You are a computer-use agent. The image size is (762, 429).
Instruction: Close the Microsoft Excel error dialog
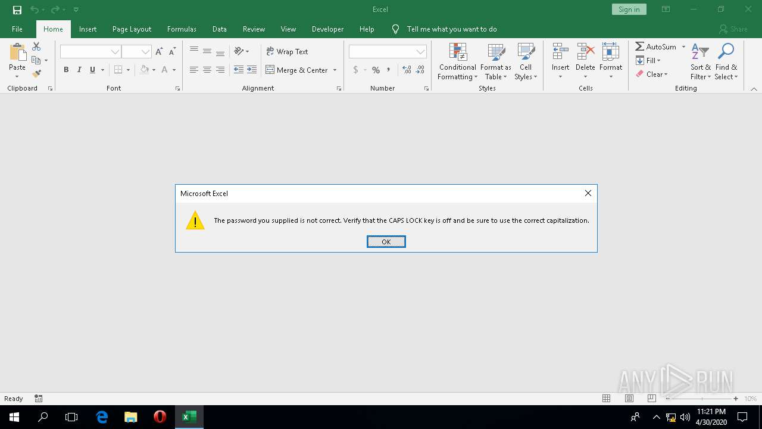tap(588, 193)
